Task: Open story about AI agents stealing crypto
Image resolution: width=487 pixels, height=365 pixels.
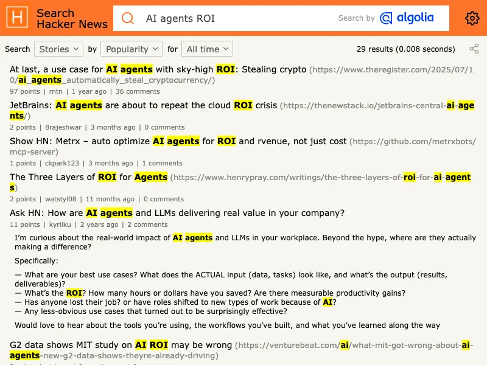Action: tap(158, 69)
